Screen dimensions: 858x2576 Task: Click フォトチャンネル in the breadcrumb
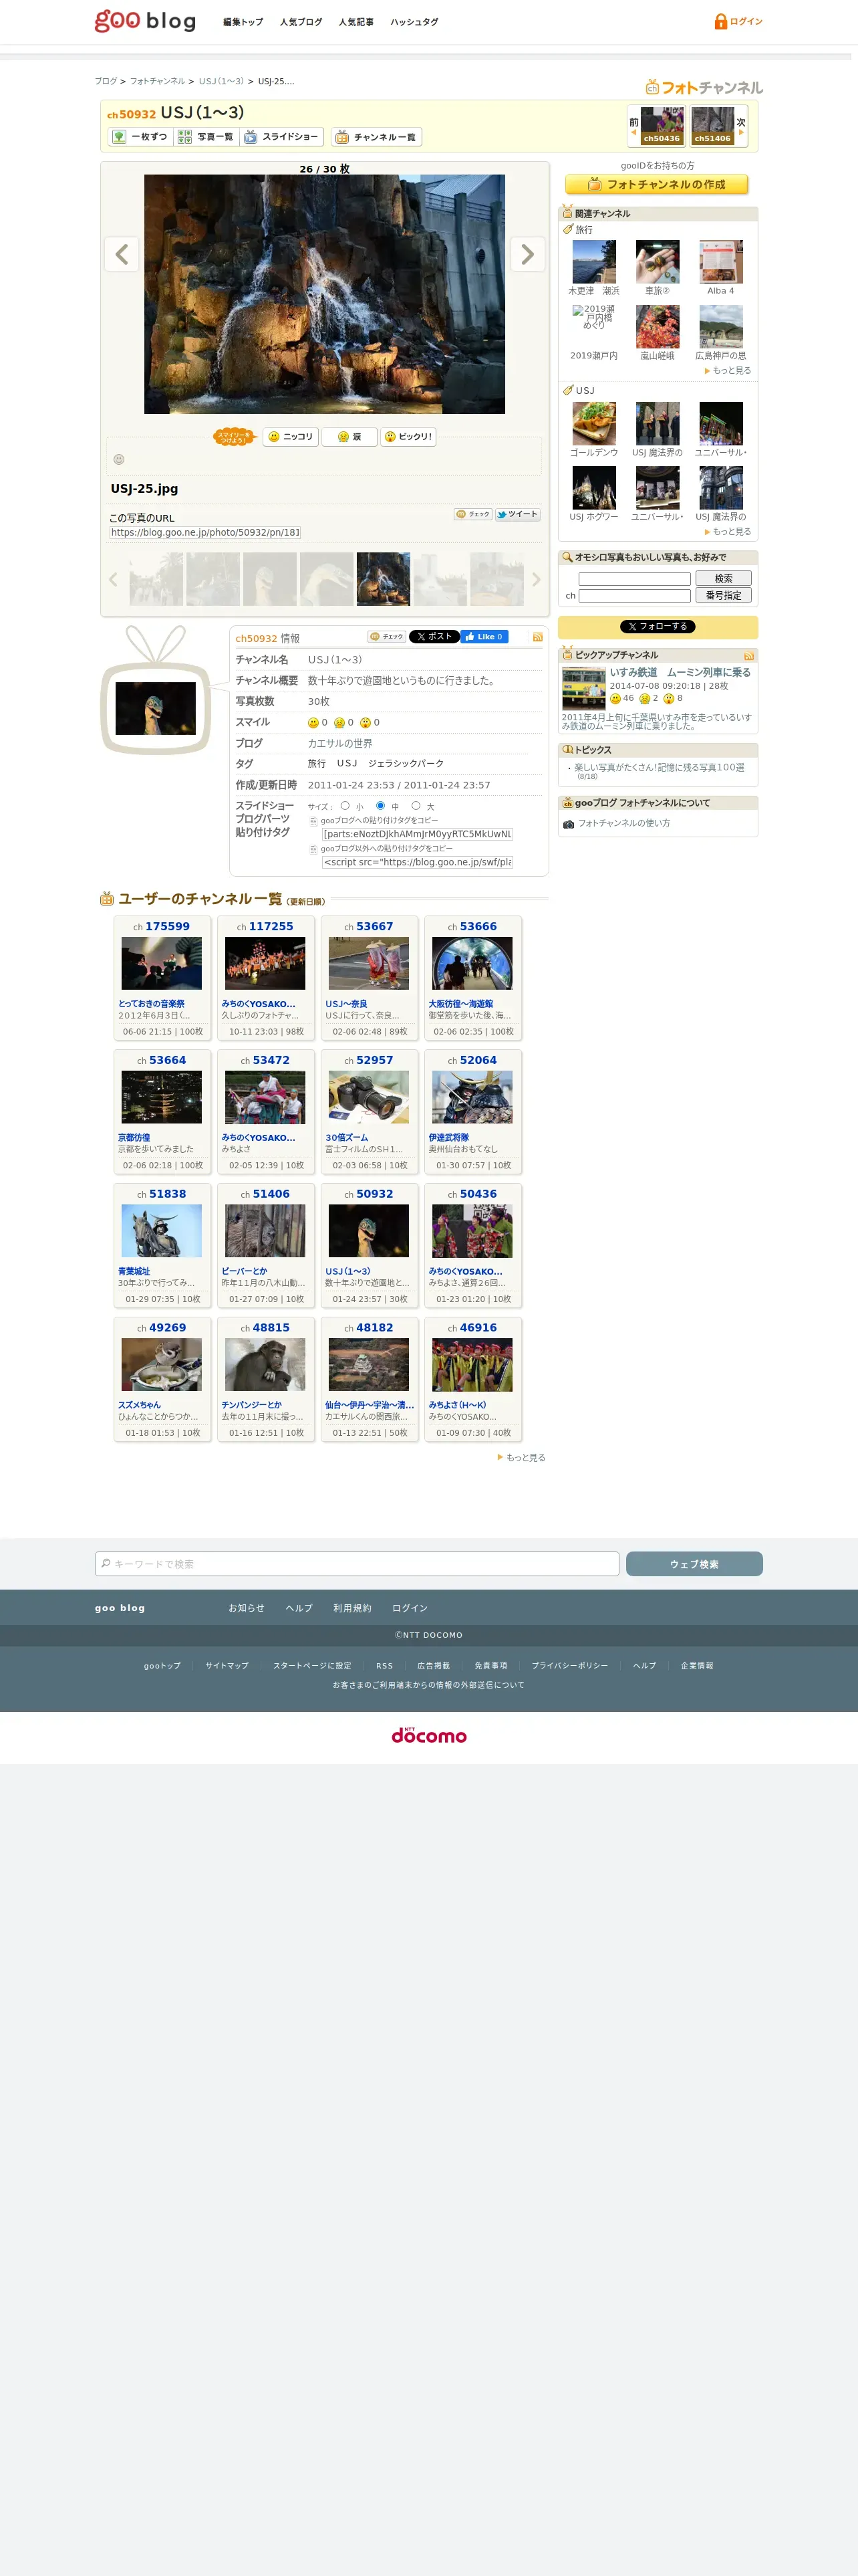pos(157,82)
